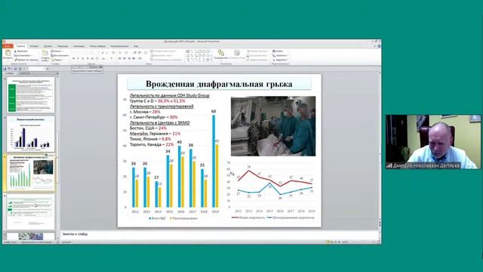Open Контур фигуры (Shape Outline) dropdown
This screenshot has width=483, height=272.
pos(257,55)
